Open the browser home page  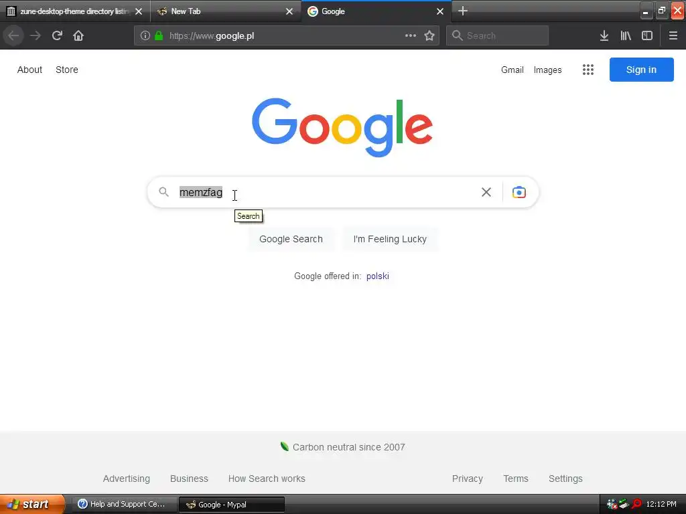(78, 36)
